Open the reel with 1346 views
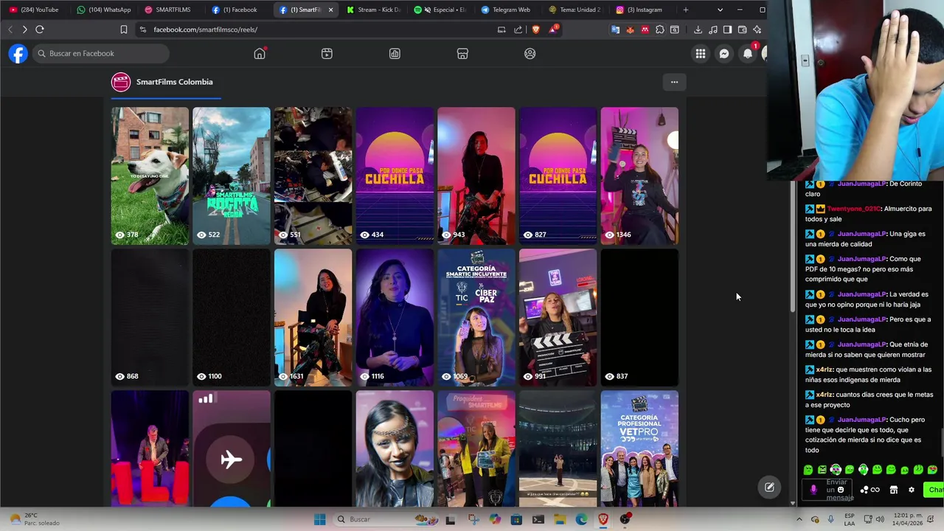Image resolution: width=944 pixels, height=531 pixels. pos(639,176)
